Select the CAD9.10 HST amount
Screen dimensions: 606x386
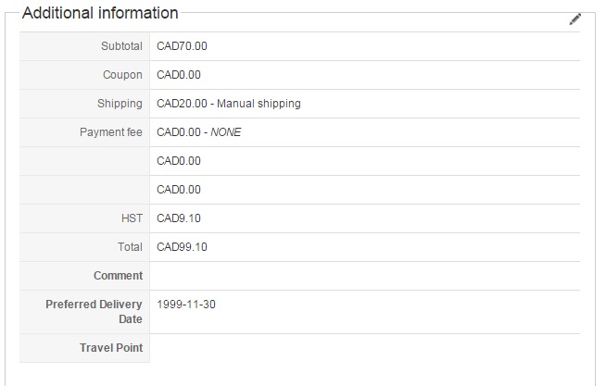point(179,218)
